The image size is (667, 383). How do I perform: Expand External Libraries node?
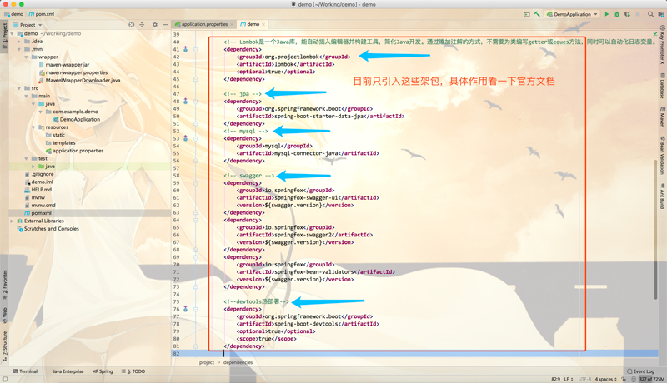(x=13, y=221)
